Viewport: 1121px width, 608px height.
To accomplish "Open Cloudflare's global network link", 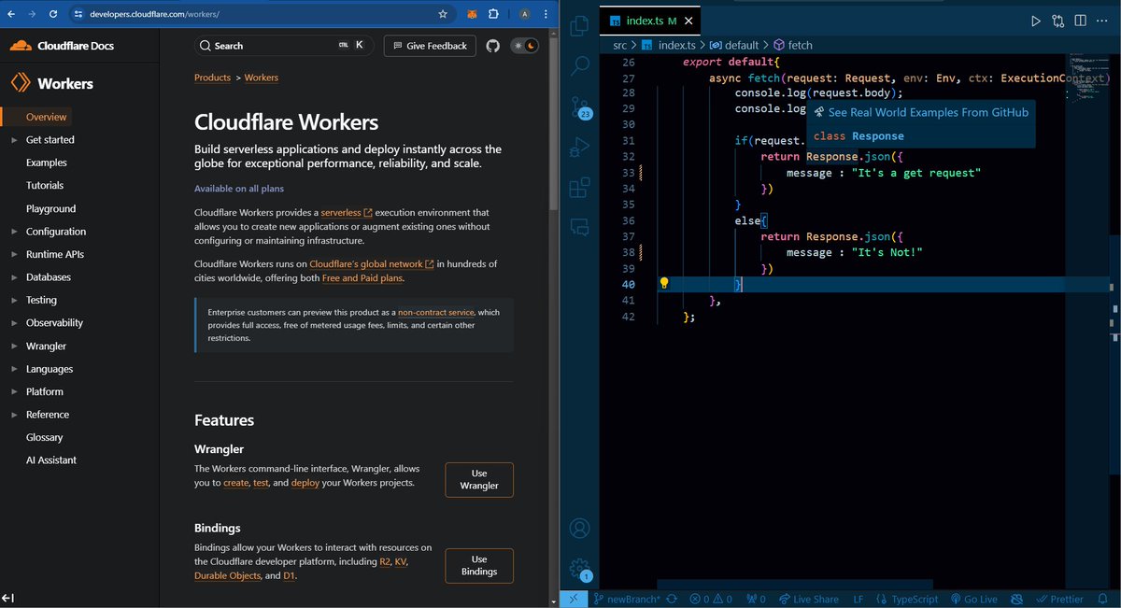I will 371,264.
